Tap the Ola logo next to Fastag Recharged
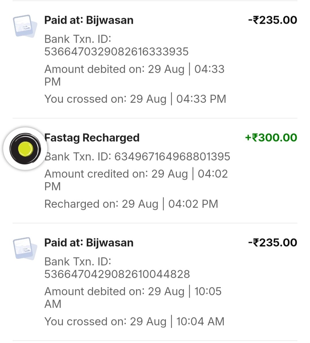This screenshot has width=310, height=343. [x=25, y=149]
